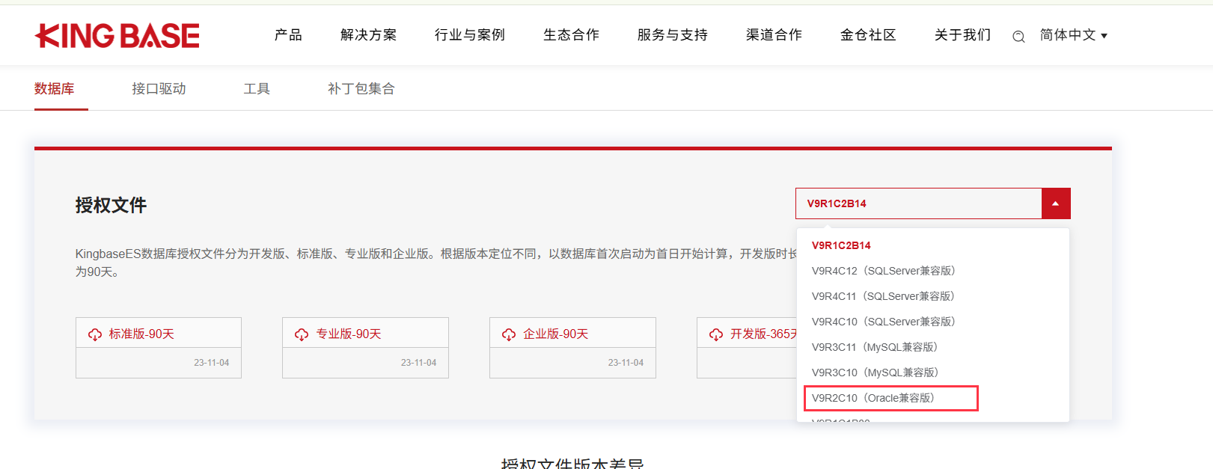Click cloud download icon for 标准版-90天
This screenshot has width=1213, height=469.
coord(95,334)
